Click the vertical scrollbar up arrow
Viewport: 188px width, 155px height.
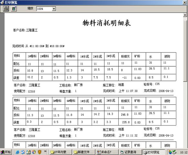185,15
